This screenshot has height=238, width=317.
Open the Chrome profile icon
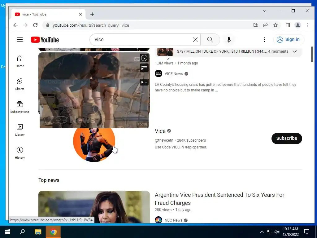click(298, 25)
